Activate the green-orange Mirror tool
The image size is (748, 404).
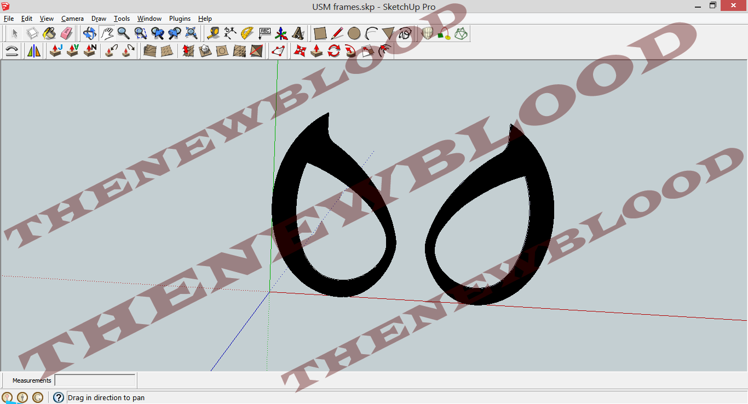[34, 51]
